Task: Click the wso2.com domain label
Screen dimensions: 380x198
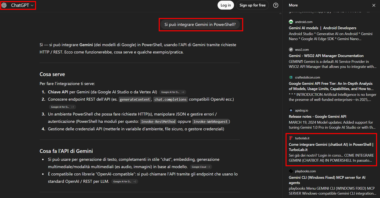Action: (302, 50)
